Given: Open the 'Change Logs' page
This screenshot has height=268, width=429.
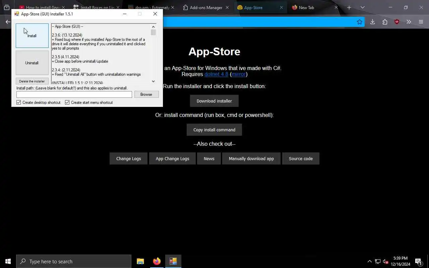Looking at the screenshot, I should tap(128, 158).
